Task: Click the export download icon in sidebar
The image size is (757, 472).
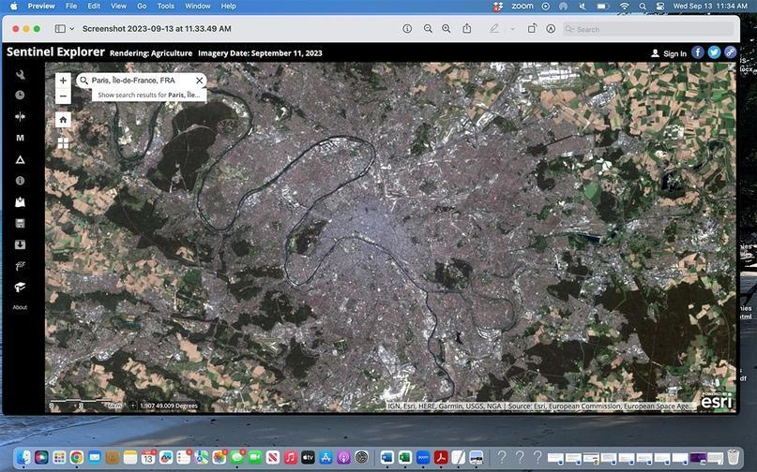Action: [20, 244]
